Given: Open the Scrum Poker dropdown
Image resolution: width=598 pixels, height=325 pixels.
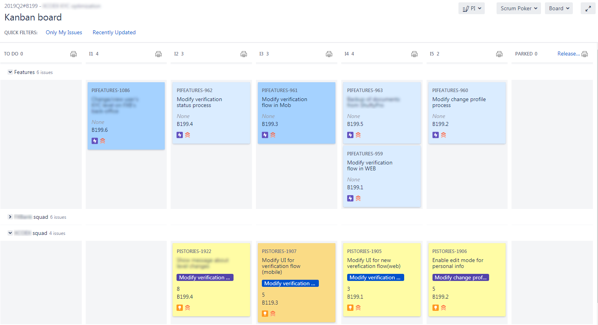Looking at the screenshot, I should point(519,8).
